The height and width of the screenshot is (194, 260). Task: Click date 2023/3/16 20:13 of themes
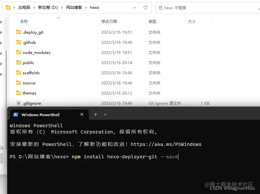point(117,93)
